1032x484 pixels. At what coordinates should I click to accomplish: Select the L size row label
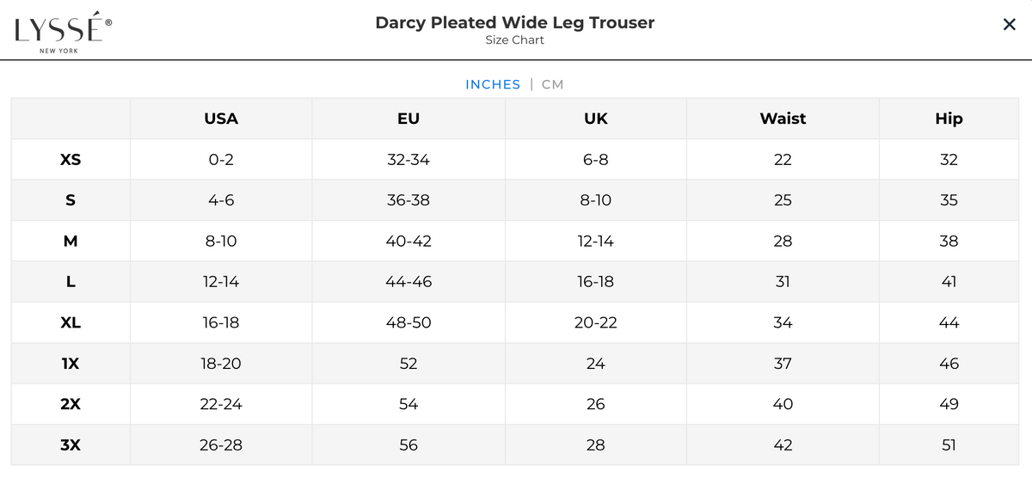pos(71,282)
